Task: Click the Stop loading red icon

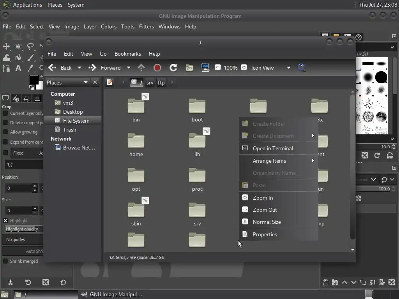Action: (x=157, y=68)
